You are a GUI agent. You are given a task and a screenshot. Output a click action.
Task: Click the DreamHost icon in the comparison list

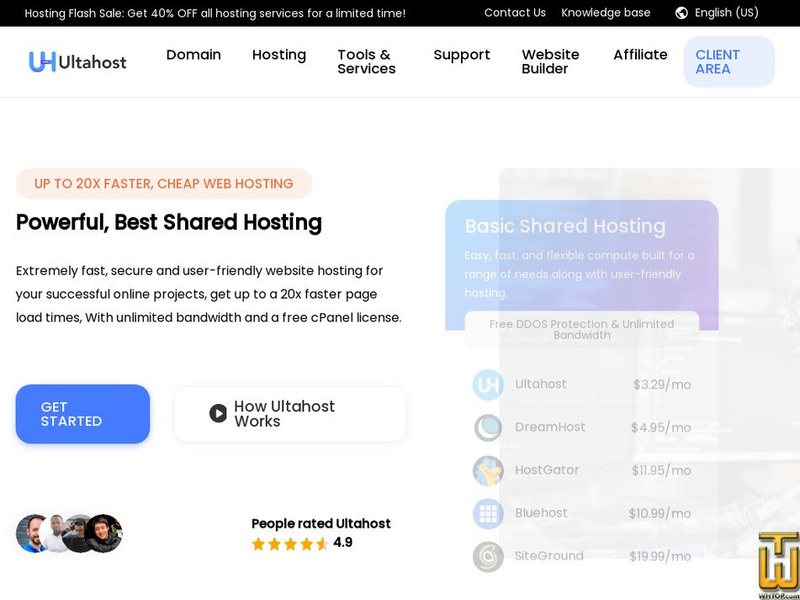click(488, 427)
